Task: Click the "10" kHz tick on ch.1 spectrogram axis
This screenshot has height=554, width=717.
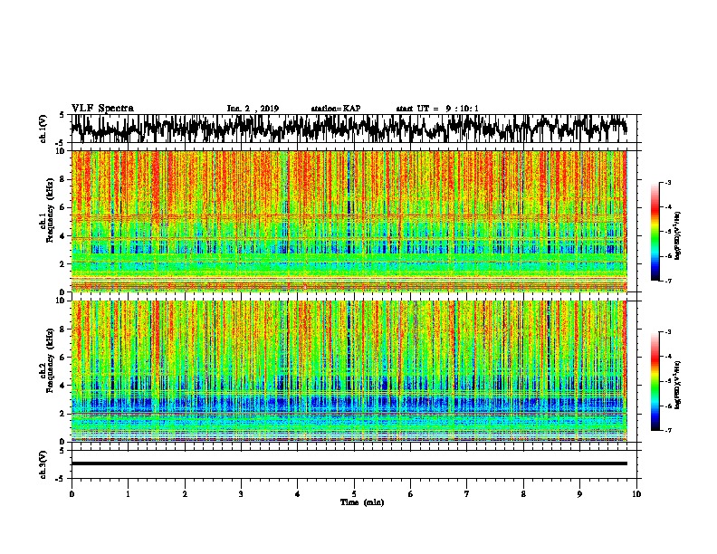Action: (x=62, y=151)
